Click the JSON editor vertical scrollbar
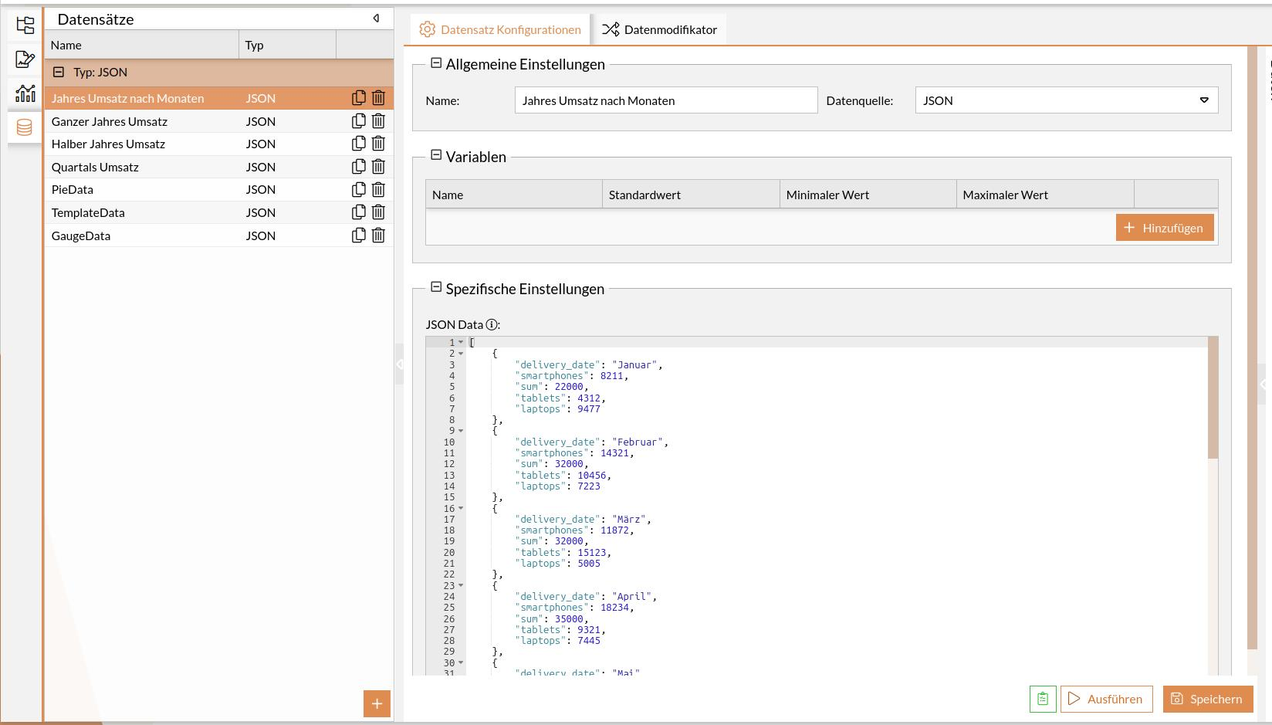This screenshot has height=725, width=1272. click(x=1213, y=398)
